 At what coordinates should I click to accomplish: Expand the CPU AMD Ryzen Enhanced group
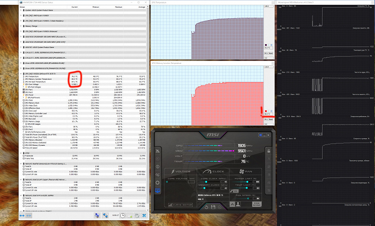pyautogui.click(x=21, y=31)
